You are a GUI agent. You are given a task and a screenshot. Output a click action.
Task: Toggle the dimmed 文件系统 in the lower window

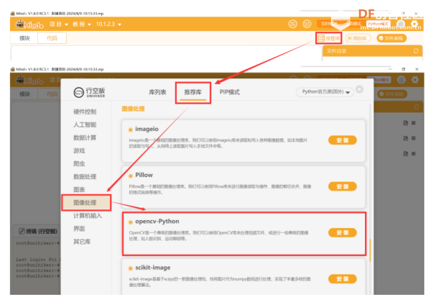click(x=392, y=94)
